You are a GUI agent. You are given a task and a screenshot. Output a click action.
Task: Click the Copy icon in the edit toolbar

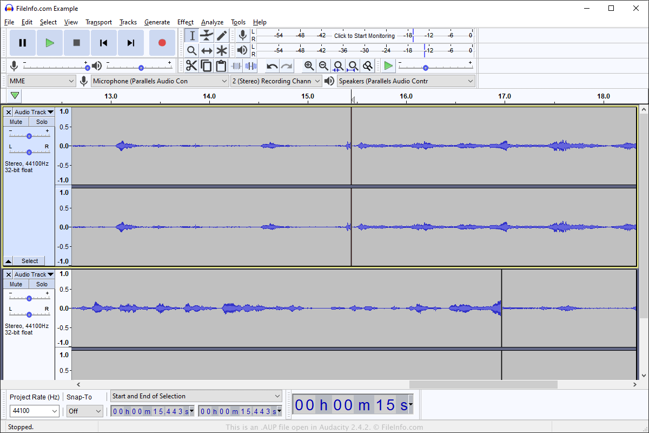coord(206,66)
